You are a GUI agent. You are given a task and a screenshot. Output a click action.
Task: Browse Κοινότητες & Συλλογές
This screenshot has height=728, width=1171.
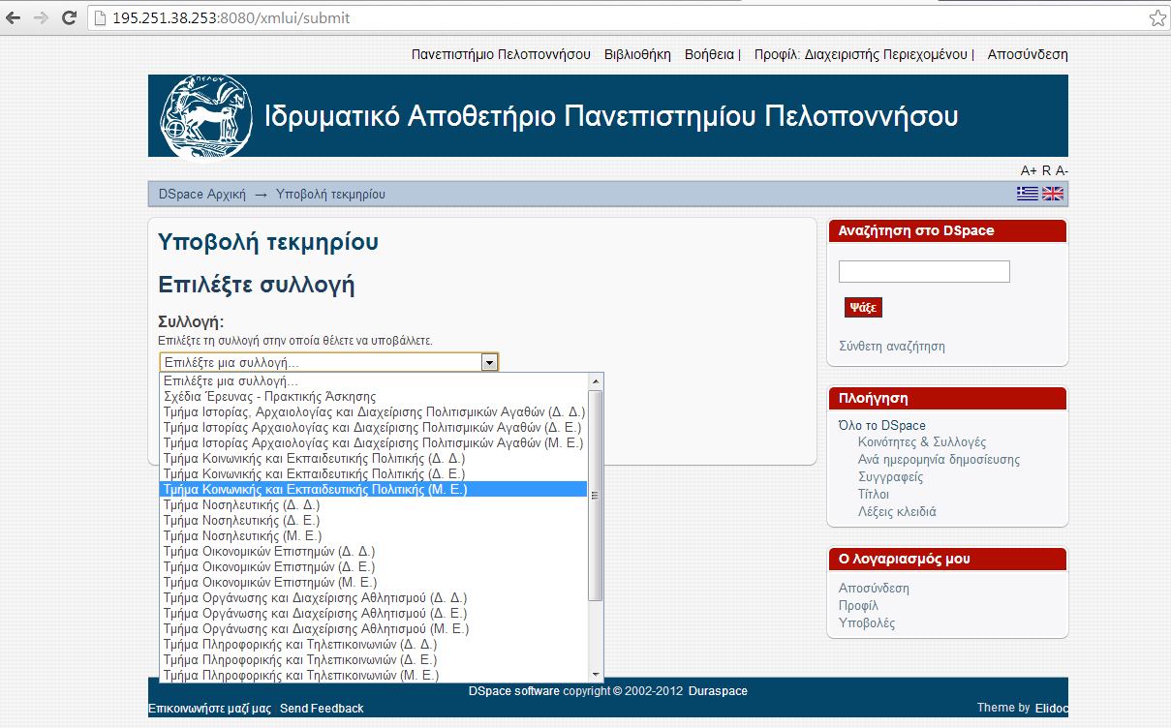tap(922, 442)
